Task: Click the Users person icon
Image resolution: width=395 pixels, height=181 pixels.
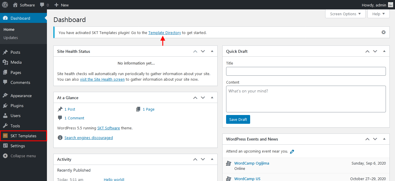Action: click(x=5, y=116)
